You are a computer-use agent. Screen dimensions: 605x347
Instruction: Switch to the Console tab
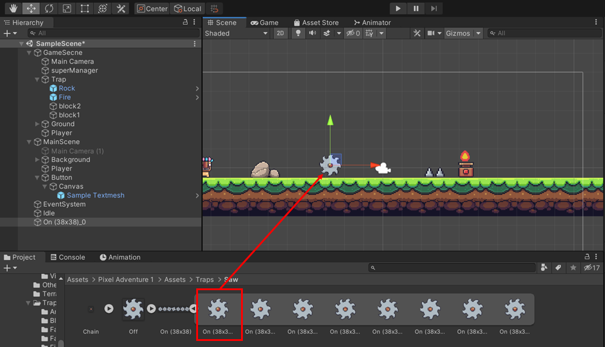68,258
